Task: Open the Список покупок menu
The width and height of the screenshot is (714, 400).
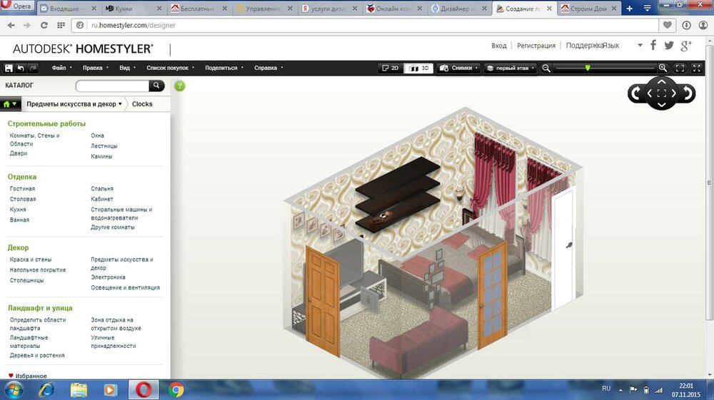Action: pyautogui.click(x=169, y=68)
